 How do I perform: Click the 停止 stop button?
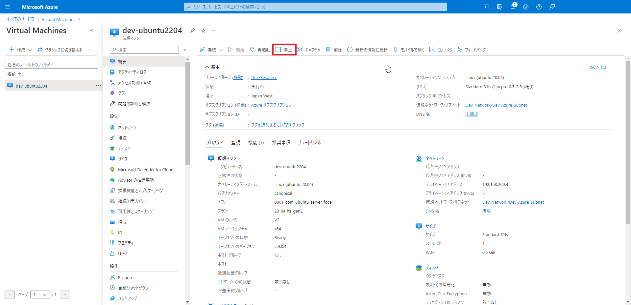click(x=284, y=50)
